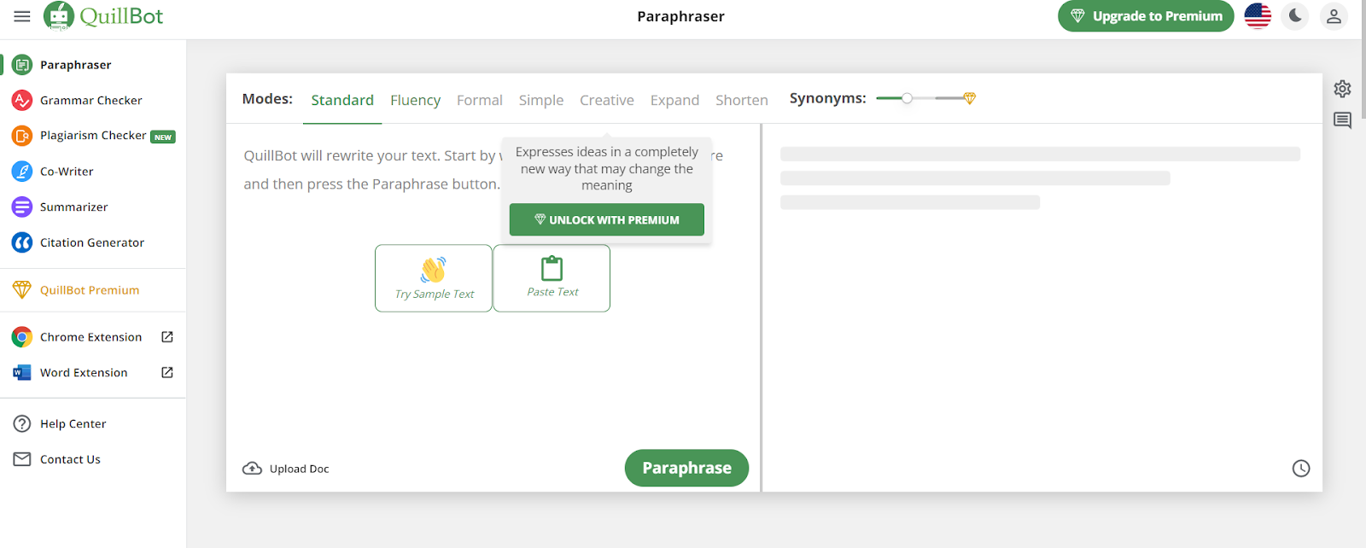This screenshot has height=548, width=1366.
Task: Click the Paste Text label
Action: (x=552, y=292)
